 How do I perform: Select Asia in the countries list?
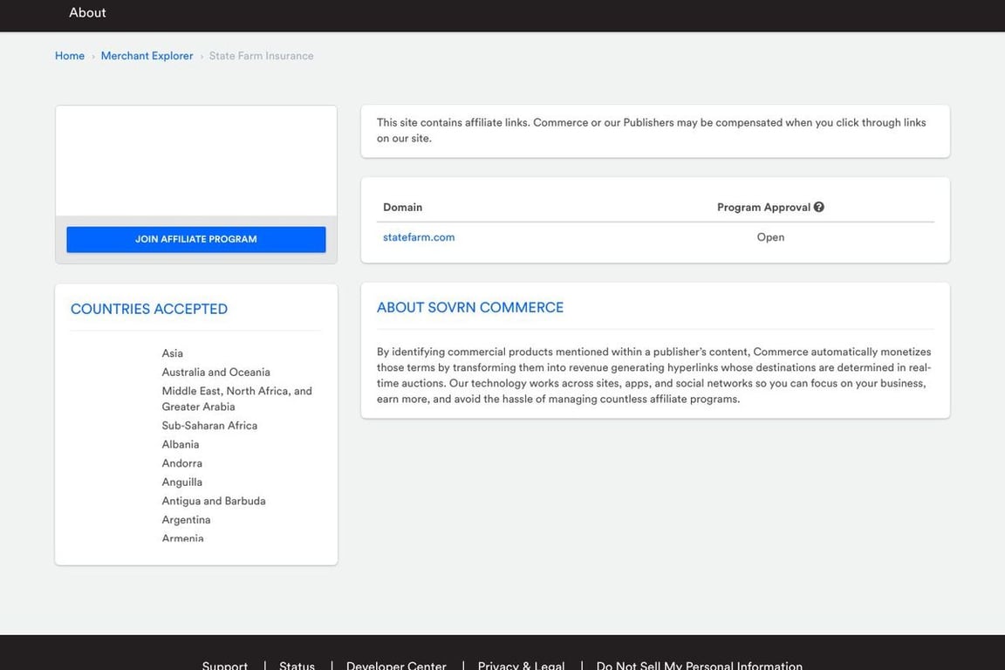pyautogui.click(x=173, y=353)
